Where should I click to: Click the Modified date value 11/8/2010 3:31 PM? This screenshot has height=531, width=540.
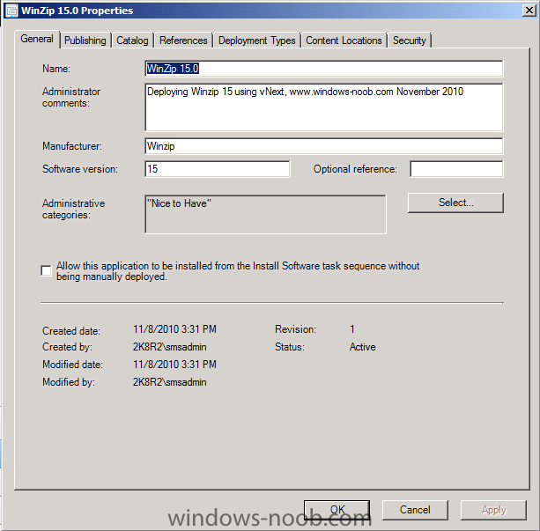[174, 365]
